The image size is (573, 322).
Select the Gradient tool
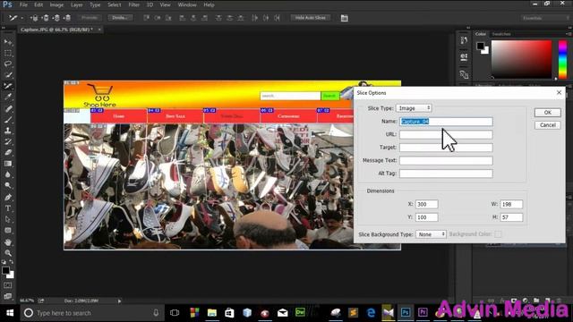coord(8,164)
